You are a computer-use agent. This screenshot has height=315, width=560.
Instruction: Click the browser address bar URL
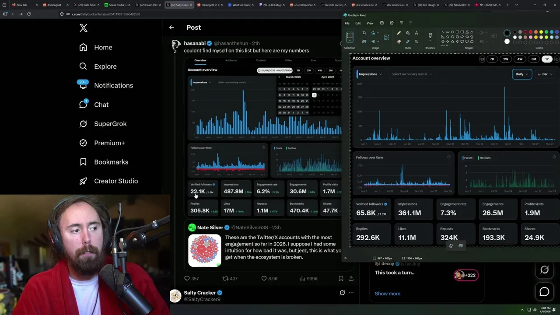click(x=106, y=14)
